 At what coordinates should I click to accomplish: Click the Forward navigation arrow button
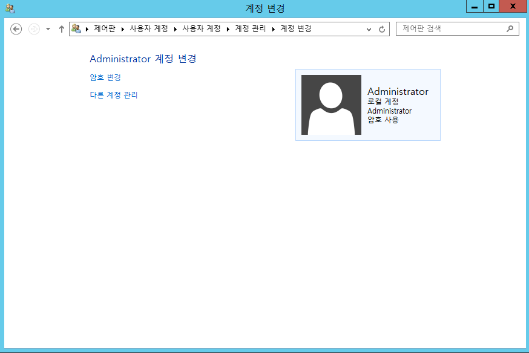point(34,29)
